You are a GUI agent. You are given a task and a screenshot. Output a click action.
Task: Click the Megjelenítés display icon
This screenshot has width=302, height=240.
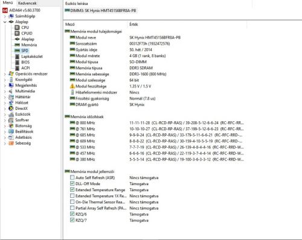[11, 86]
